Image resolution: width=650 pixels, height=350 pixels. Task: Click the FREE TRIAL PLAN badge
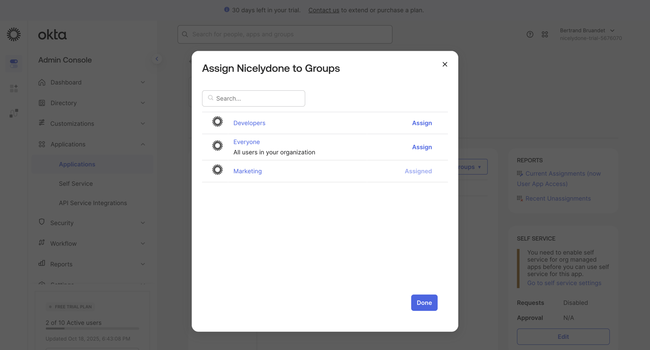click(71, 307)
